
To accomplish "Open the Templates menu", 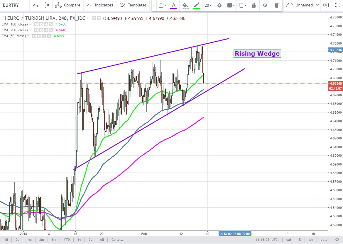I will tap(133, 5).
